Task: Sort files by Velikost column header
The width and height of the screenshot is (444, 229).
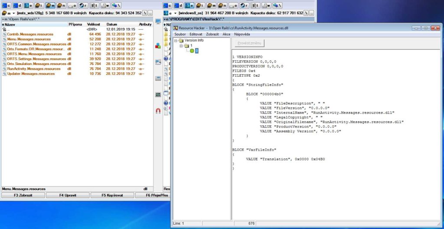Action: coord(94,24)
